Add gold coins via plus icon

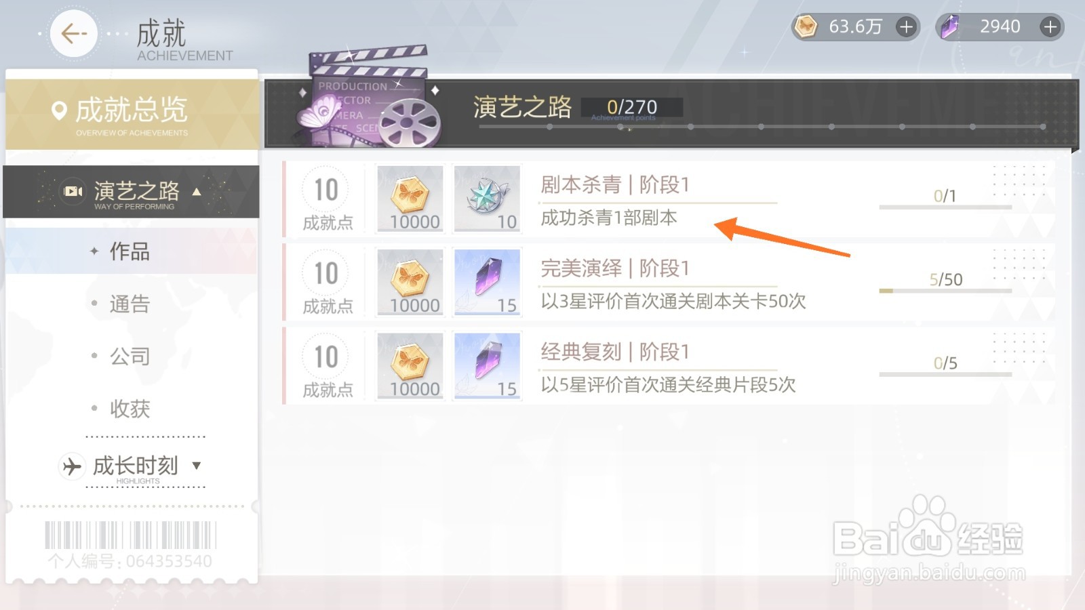[906, 27]
